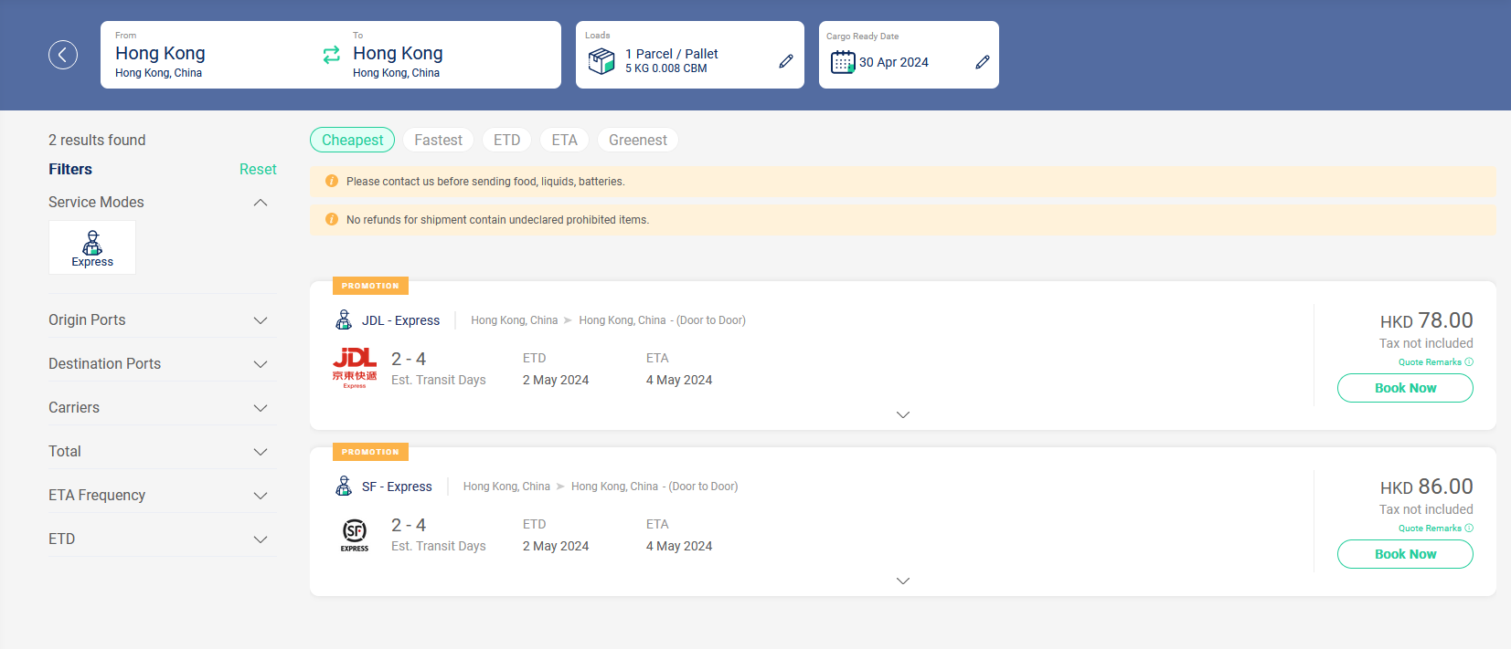Click the 30 Apr 2024 date value
Image resolution: width=1511 pixels, height=649 pixels.
point(894,62)
